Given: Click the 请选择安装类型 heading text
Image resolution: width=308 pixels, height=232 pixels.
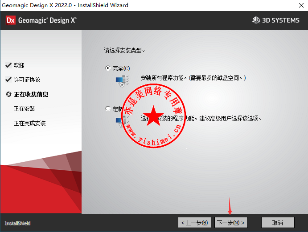Looking at the screenshot, I should [x=124, y=50].
